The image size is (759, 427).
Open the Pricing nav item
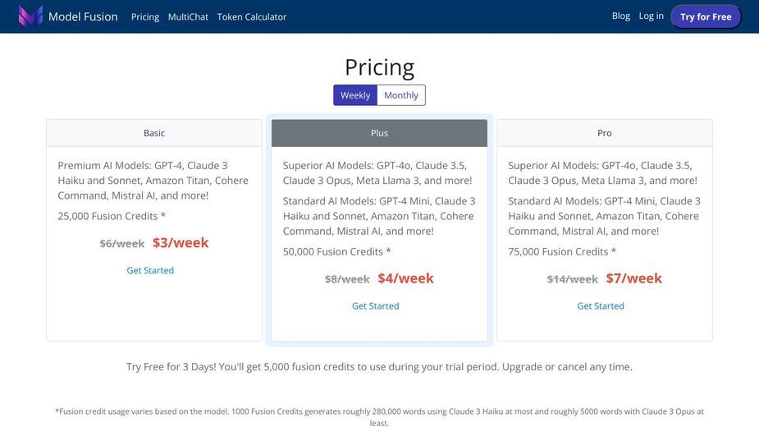click(145, 16)
